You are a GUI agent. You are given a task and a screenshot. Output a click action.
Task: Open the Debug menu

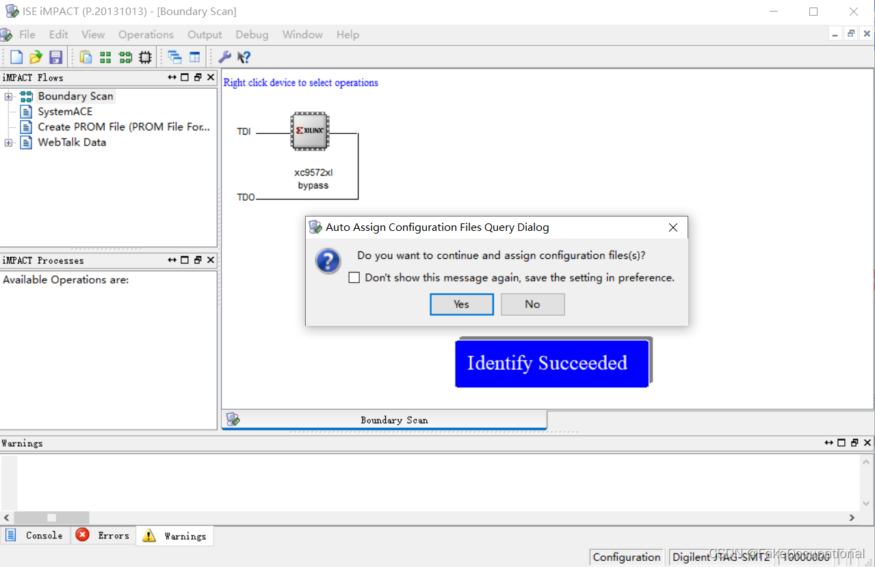click(252, 35)
